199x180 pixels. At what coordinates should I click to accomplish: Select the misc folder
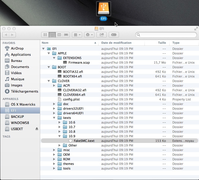[x=119, y=150]
